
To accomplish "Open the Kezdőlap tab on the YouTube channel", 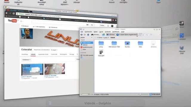I will 25,54.
